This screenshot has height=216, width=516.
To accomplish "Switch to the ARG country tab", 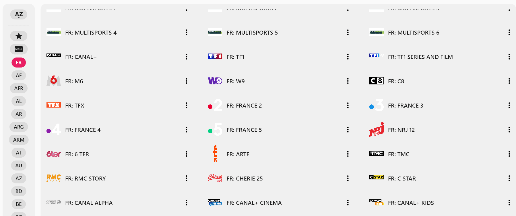I will point(19,127).
